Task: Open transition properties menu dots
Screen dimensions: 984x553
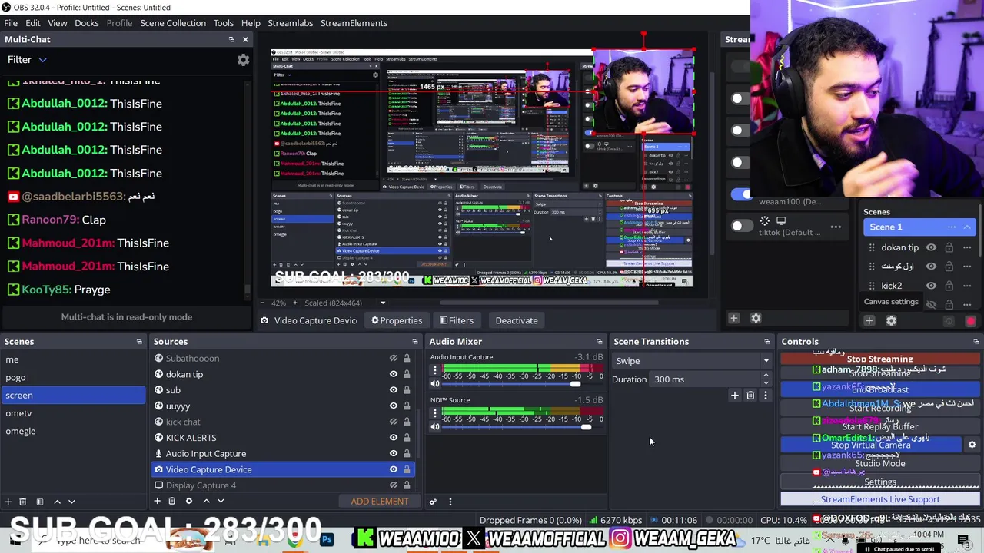Action: (x=766, y=395)
